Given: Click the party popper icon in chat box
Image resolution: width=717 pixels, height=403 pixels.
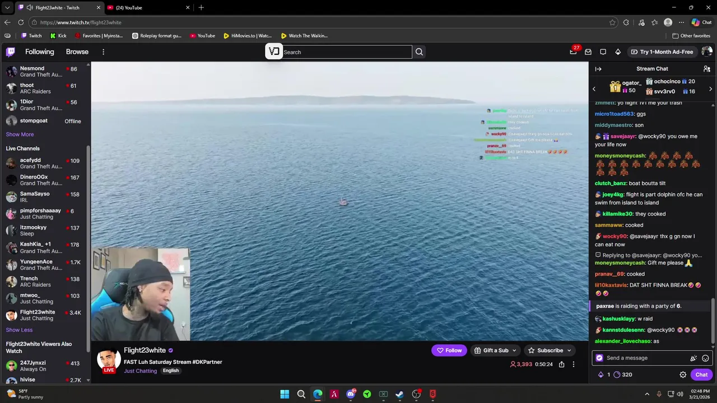Looking at the screenshot, I should [693, 358].
